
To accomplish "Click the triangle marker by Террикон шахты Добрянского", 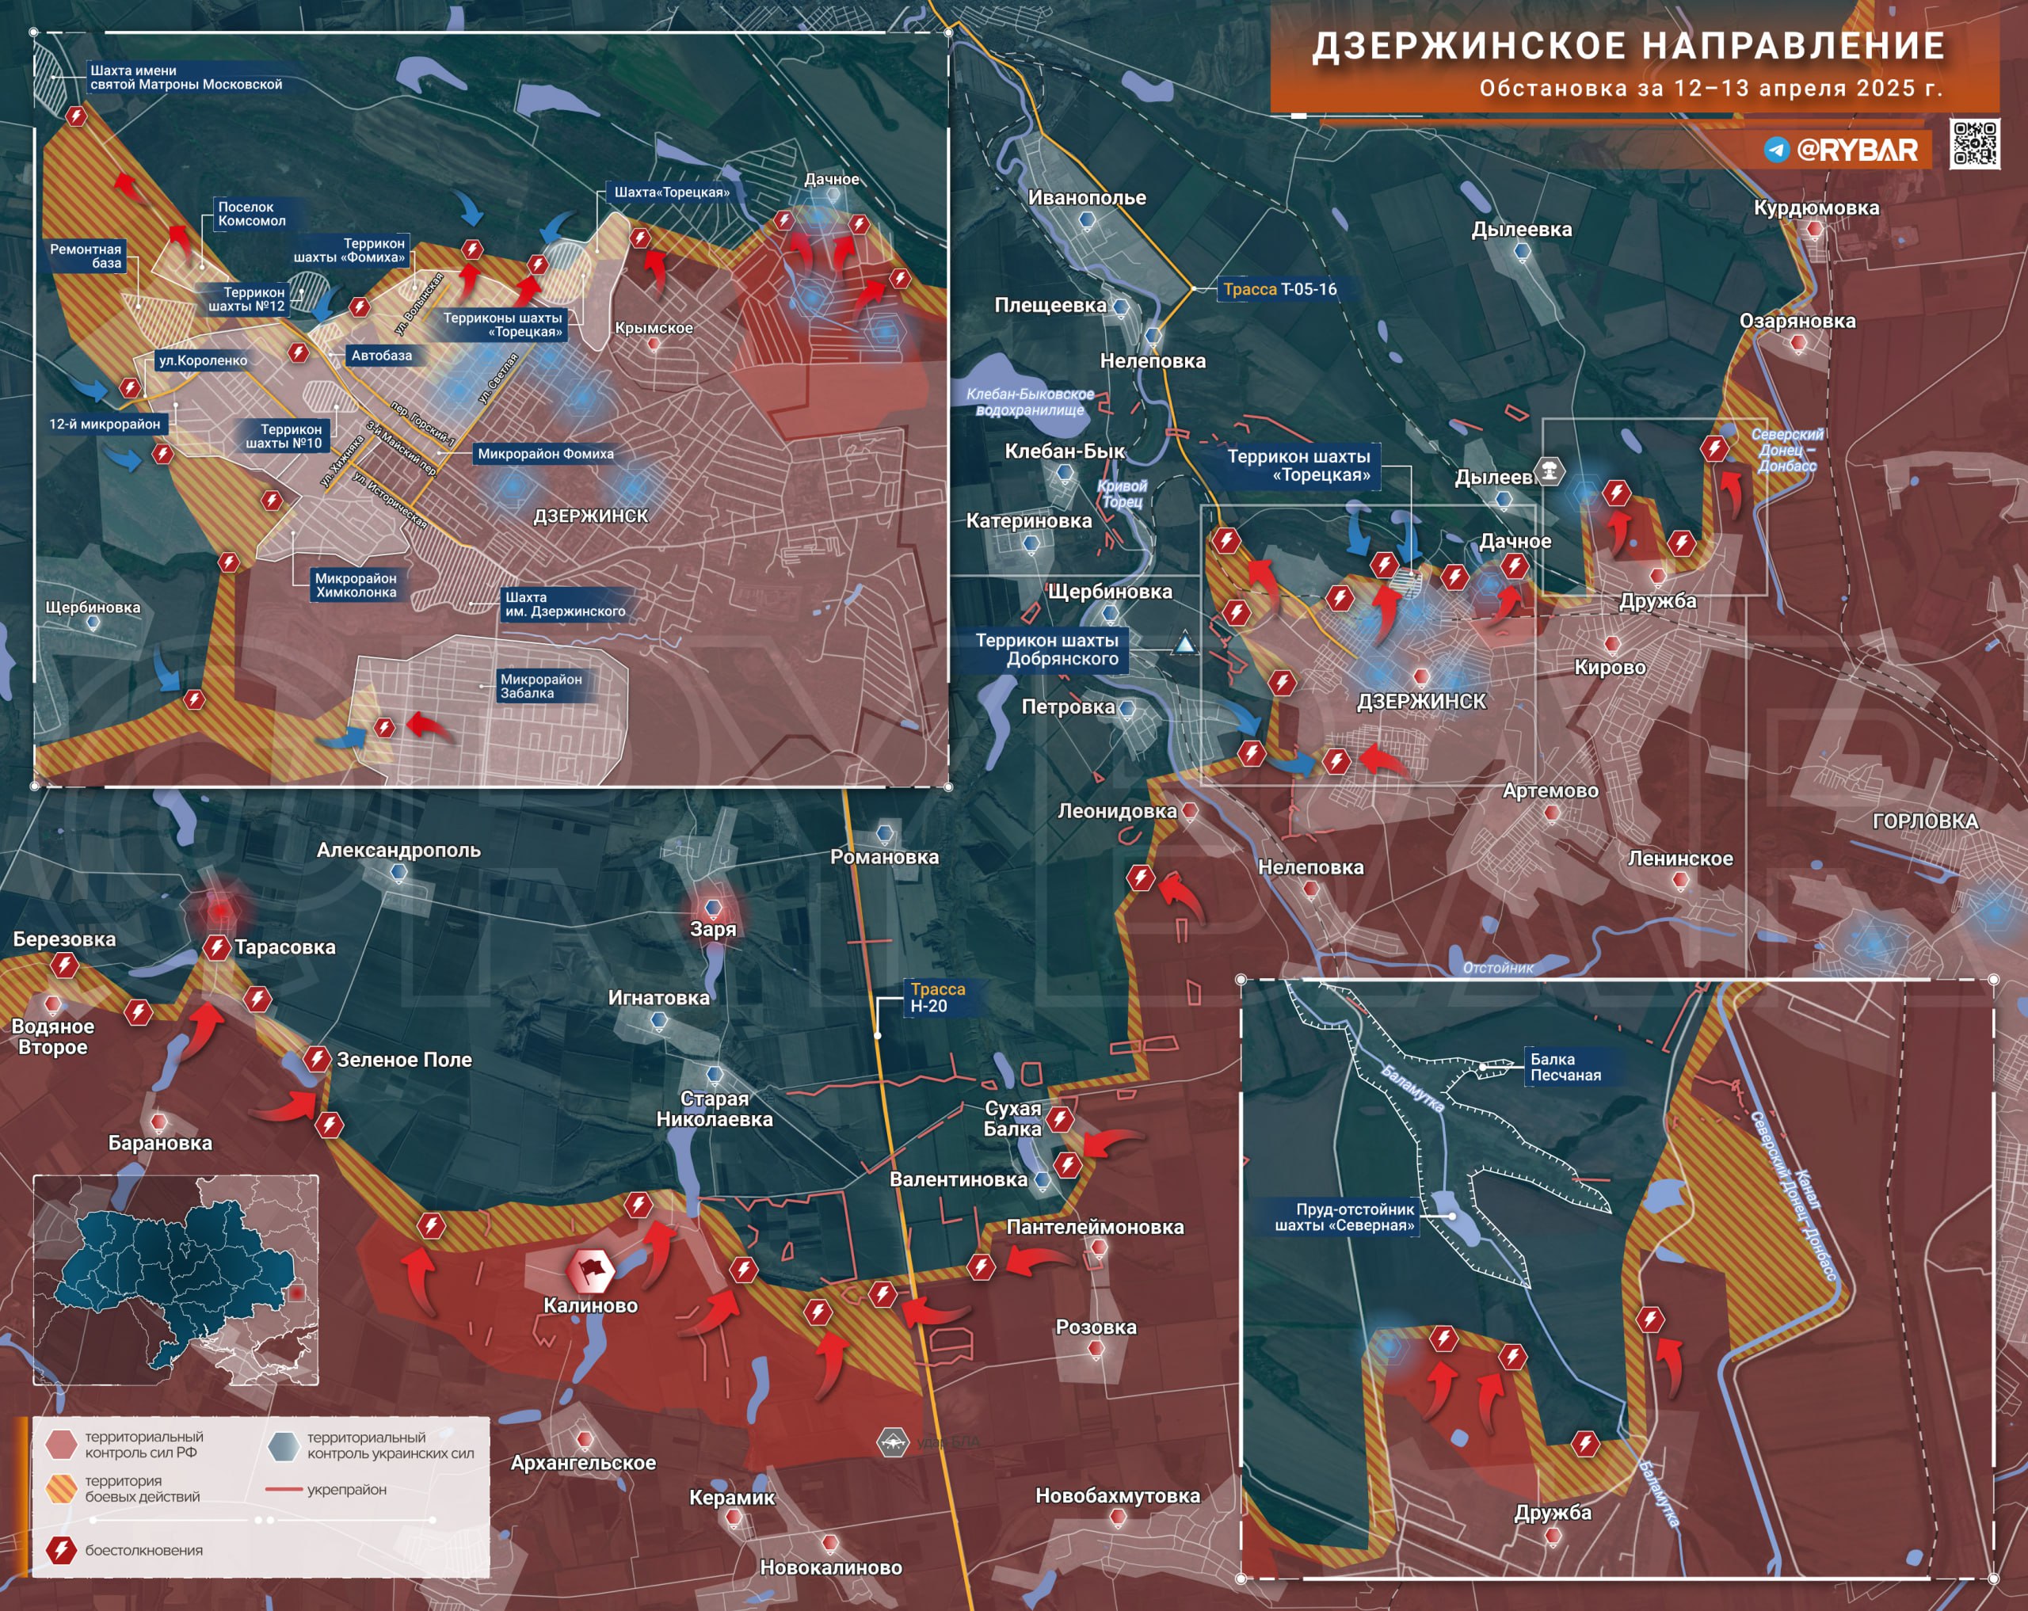I will (x=1185, y=644).
